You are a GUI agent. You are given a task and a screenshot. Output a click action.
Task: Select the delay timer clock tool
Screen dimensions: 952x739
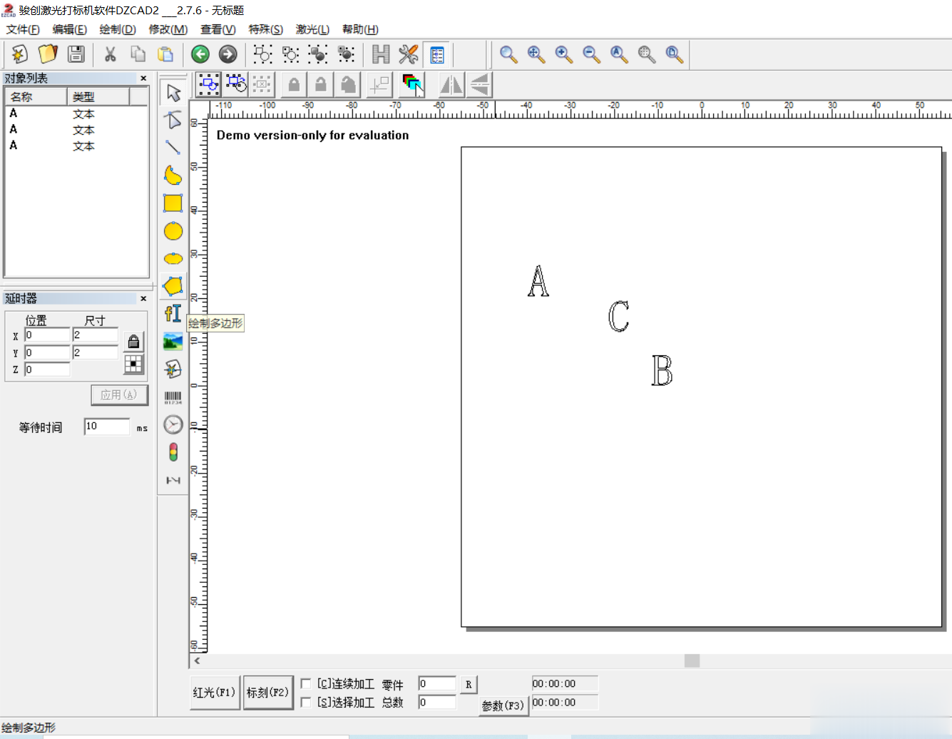[x=173, y=424]
